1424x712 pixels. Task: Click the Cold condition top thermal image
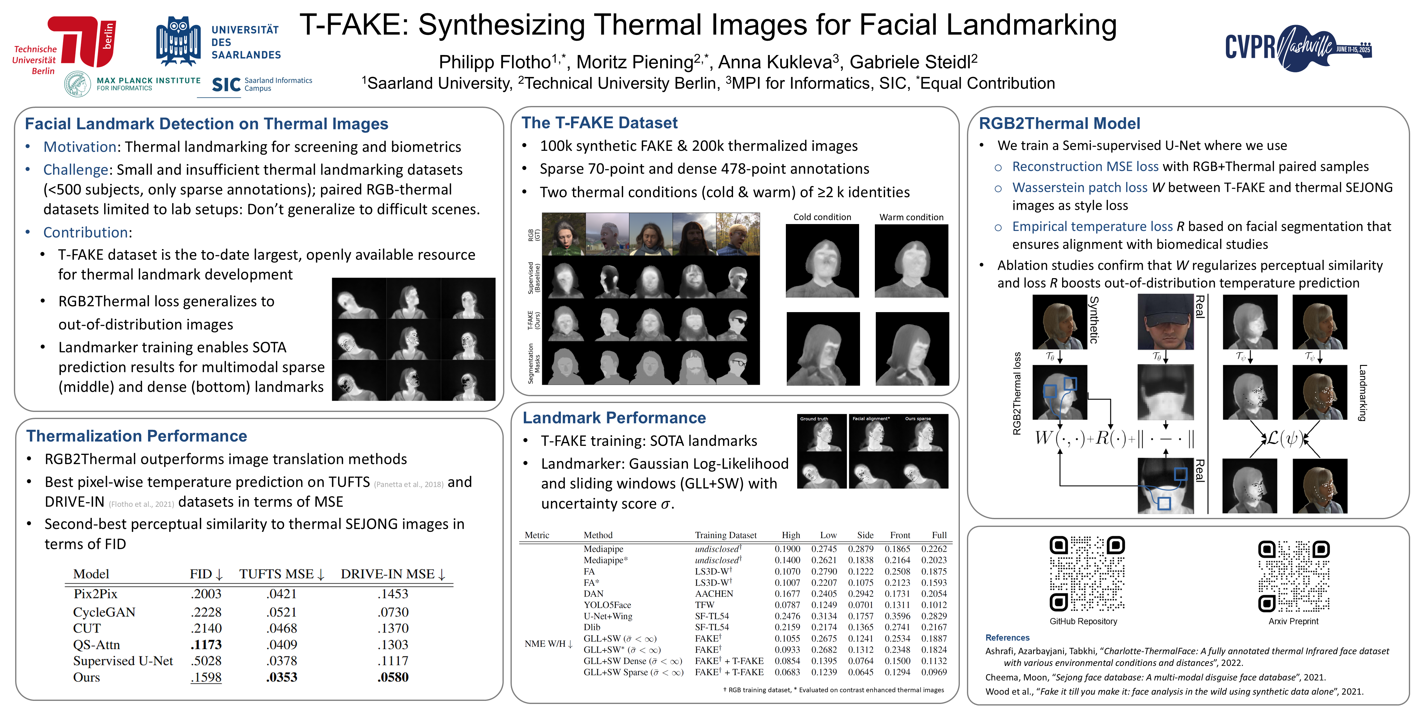pos(822,261)
